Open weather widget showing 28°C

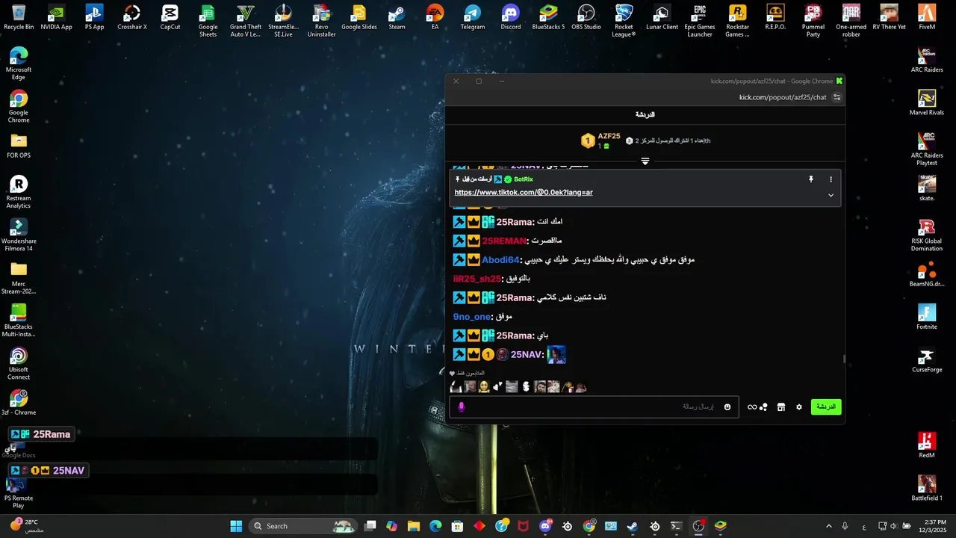click(27, 525)
